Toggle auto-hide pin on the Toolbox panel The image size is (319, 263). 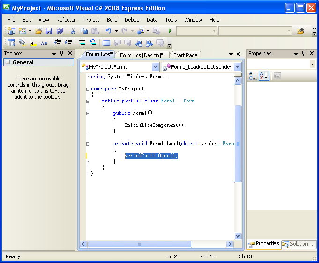click(62, 53)
